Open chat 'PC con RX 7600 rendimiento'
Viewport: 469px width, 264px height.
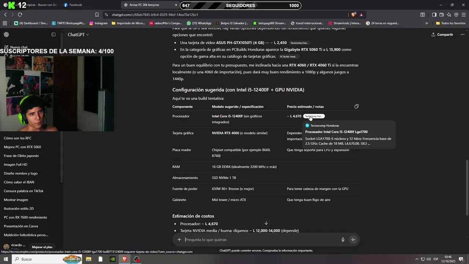25,217
